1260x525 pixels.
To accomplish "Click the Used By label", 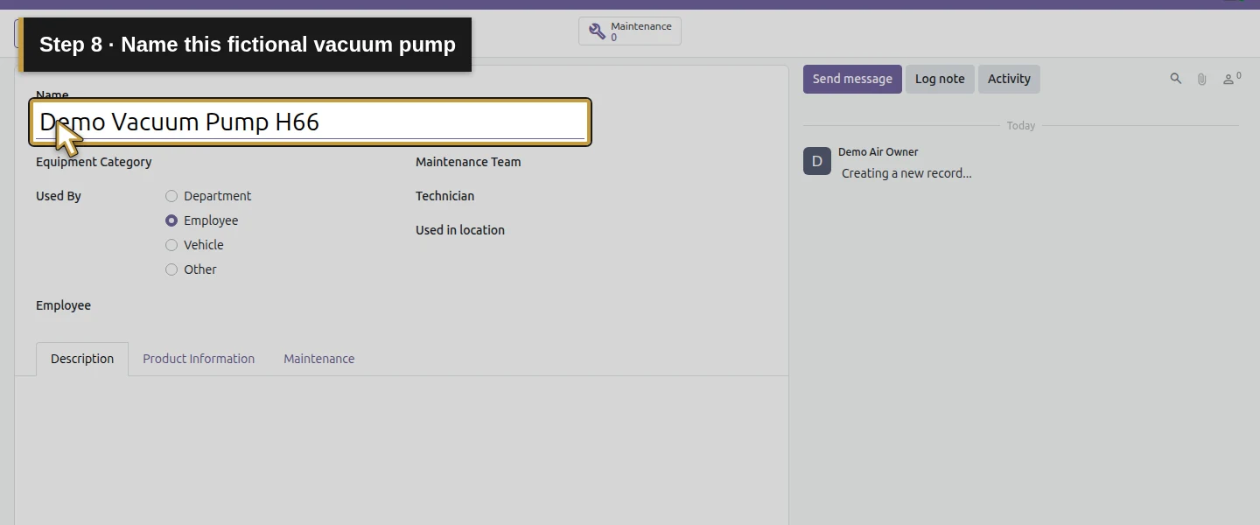I will click(59, 196).
